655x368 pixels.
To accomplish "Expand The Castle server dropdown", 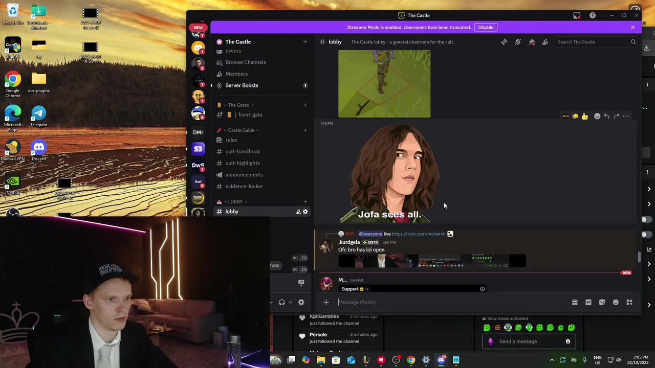I will pos(305,42).
